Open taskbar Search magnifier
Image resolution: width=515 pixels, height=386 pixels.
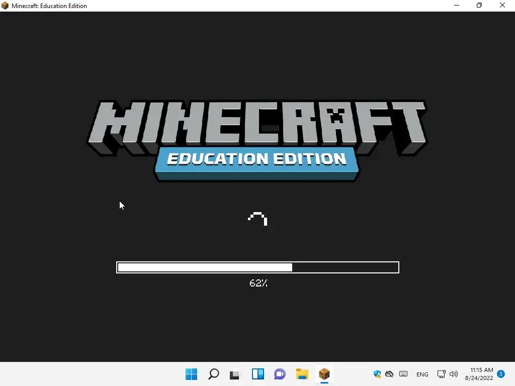tap(213, 374)
